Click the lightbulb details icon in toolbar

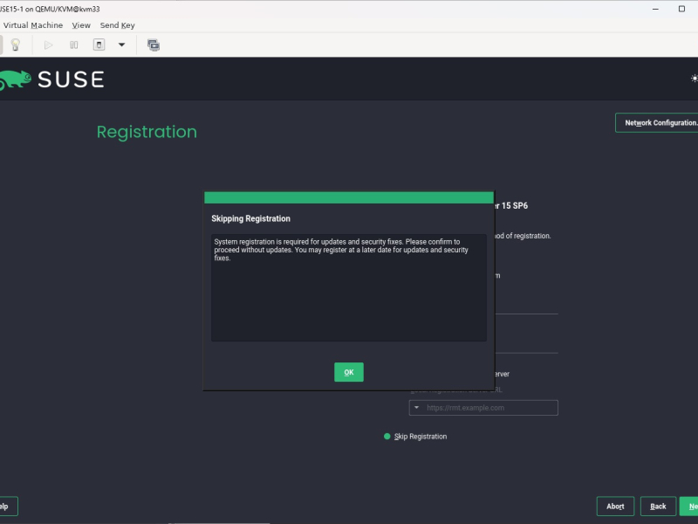[x=16, y=45]
